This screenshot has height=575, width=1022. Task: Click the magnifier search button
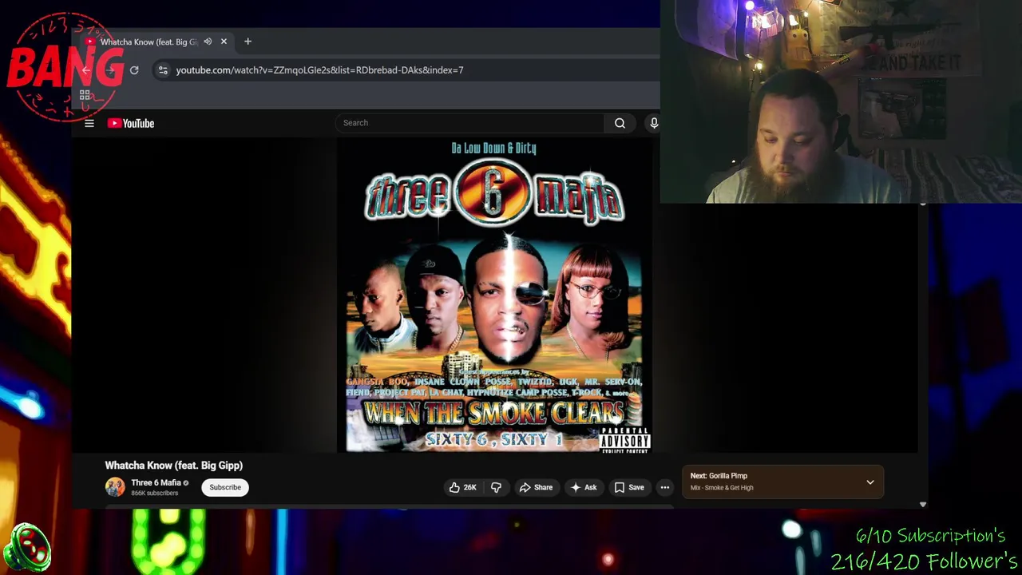[x=620, y=123]
